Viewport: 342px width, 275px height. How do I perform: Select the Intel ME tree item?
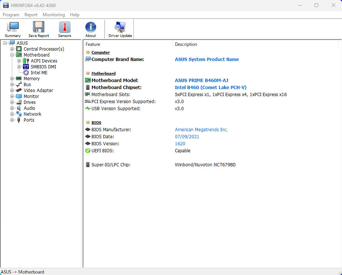tap(39, 73)
